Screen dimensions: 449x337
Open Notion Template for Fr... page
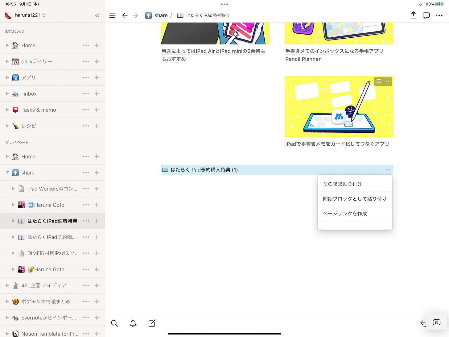click(50, 334)
